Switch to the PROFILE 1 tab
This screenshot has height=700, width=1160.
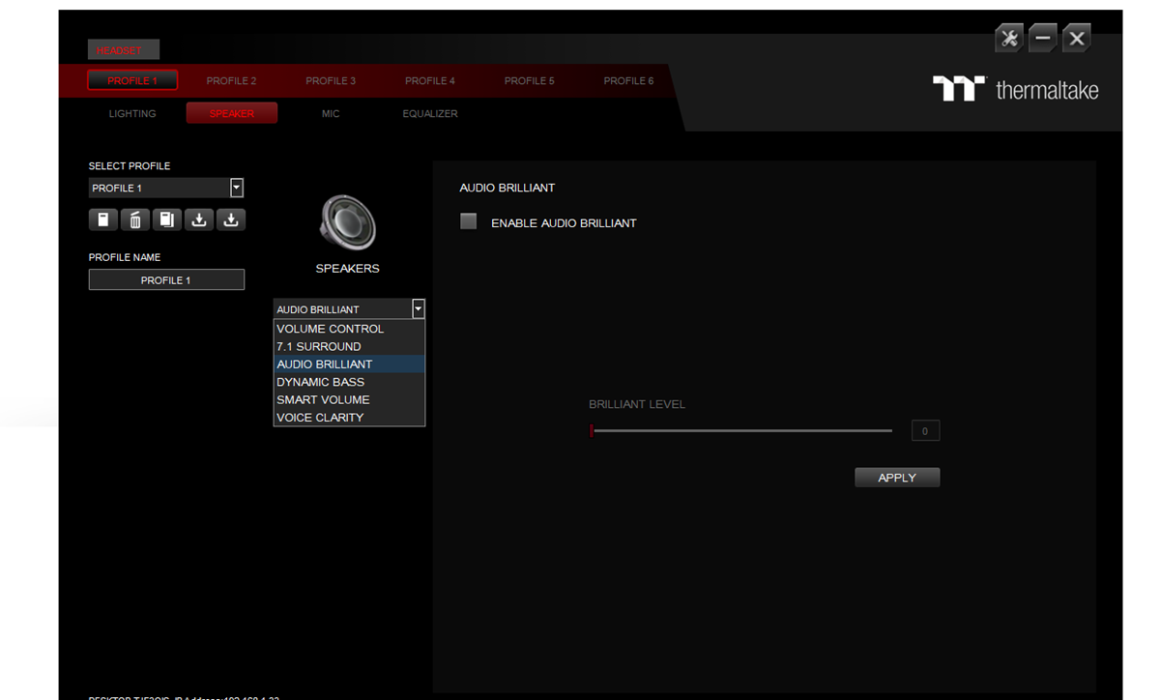click(x=132, y=80)
